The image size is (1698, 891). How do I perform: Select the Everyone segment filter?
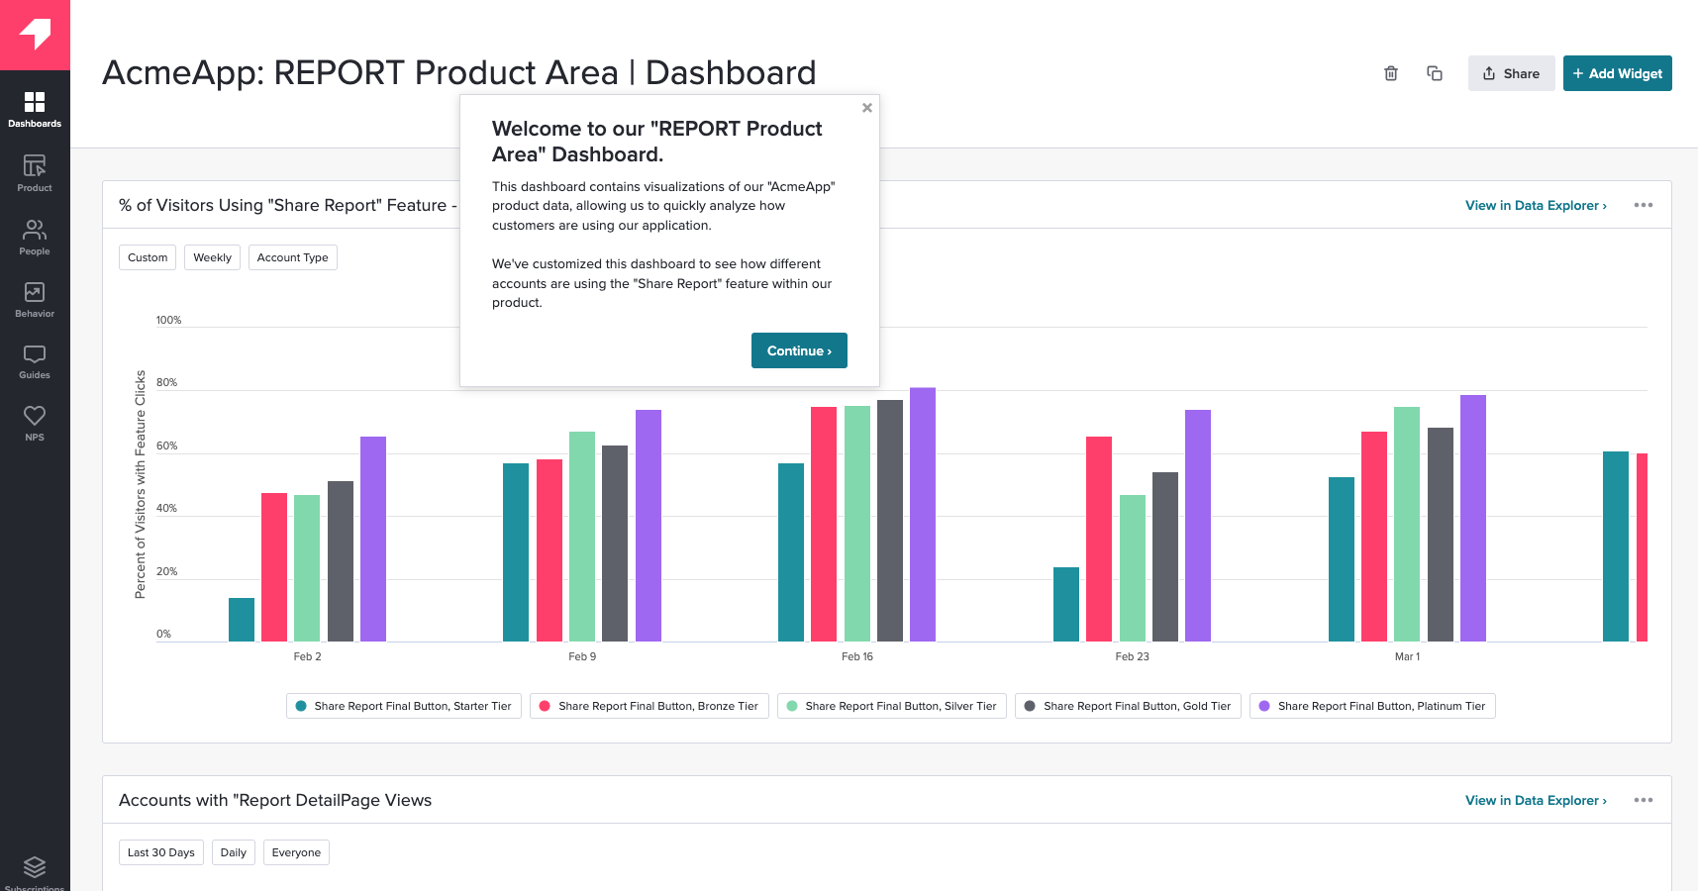(x=296, y=852)
